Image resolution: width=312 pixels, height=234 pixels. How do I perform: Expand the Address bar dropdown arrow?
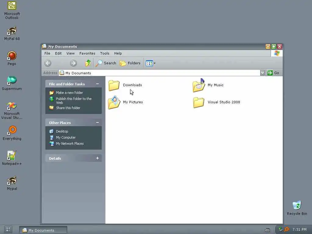[262, 73]
